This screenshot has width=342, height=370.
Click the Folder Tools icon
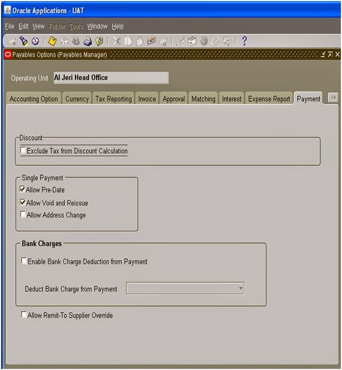(x=227, y=41)
